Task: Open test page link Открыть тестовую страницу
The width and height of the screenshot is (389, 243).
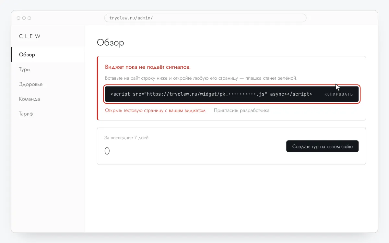Action: pos(155,110)
